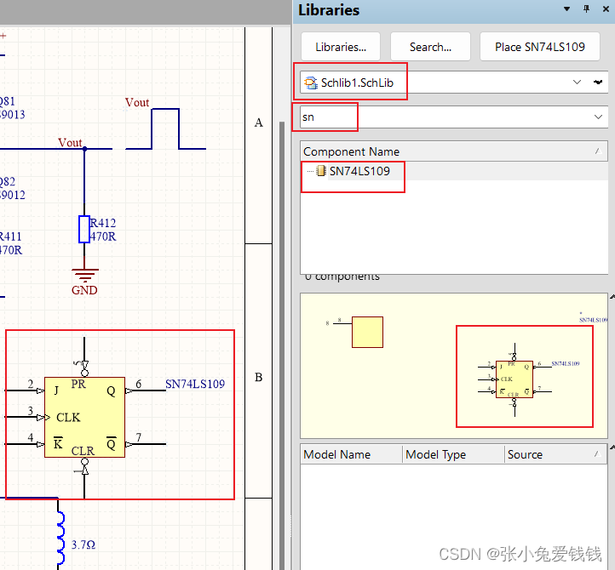Click Place SN74LS109 button
Image resolution: width=615 pixels, height=570 pixels.
click(x=540, y=47)
